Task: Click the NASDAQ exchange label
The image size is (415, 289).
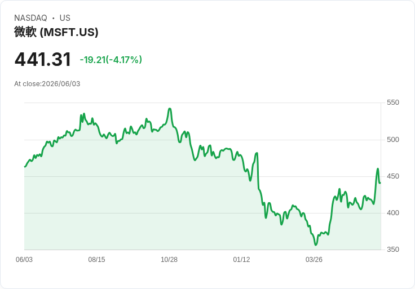Action: (30, 18)
